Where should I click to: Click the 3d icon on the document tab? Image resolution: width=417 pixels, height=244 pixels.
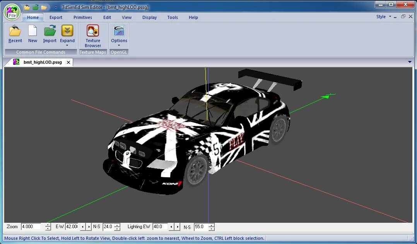click(16, 62)
